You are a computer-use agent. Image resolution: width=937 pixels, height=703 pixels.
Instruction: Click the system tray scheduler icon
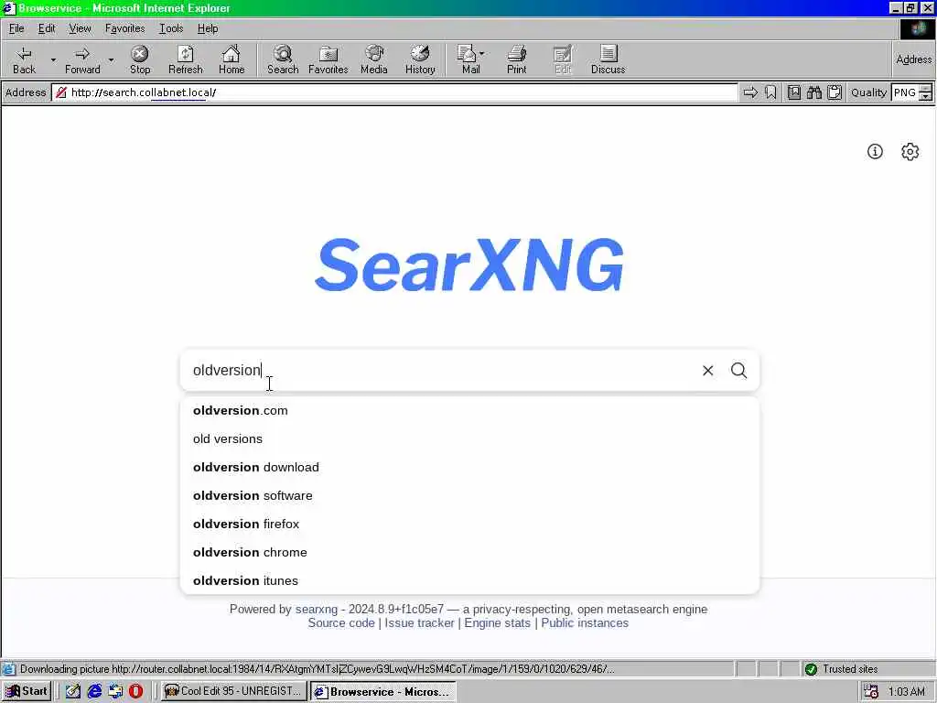pos(871,692)
